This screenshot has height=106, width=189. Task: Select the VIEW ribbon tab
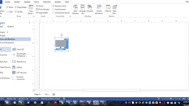pyautogui.click(x=67, y=2)
